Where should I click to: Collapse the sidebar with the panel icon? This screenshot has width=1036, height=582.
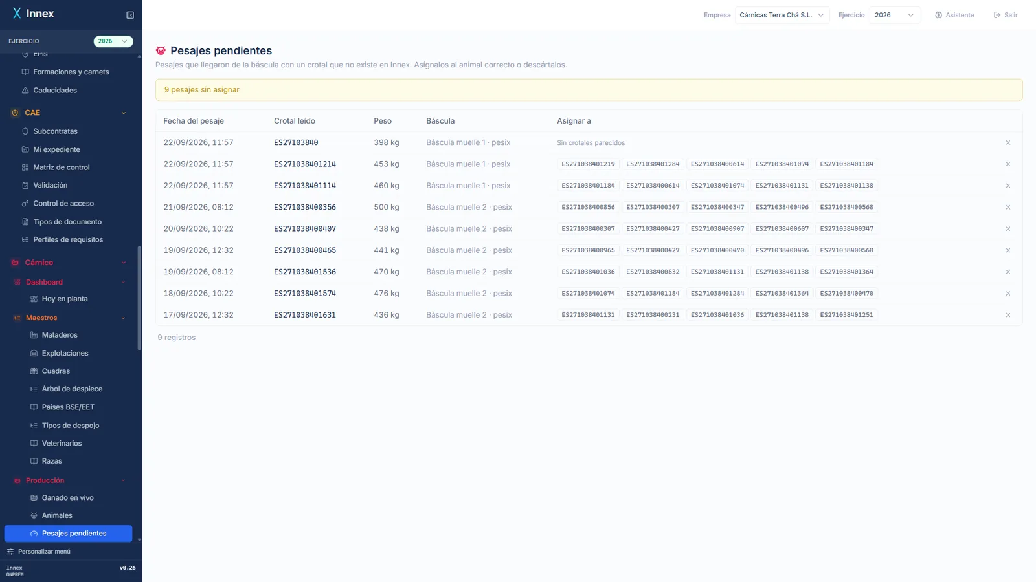pyautogui.click(x=130, y=15)
